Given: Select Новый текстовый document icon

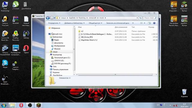Looking at the screenshot, I should coord(26,21).
